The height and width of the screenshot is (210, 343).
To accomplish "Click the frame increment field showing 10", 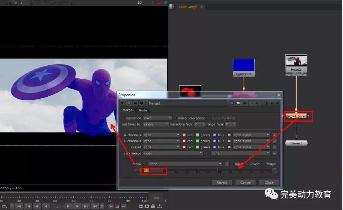I will (117, 207).
